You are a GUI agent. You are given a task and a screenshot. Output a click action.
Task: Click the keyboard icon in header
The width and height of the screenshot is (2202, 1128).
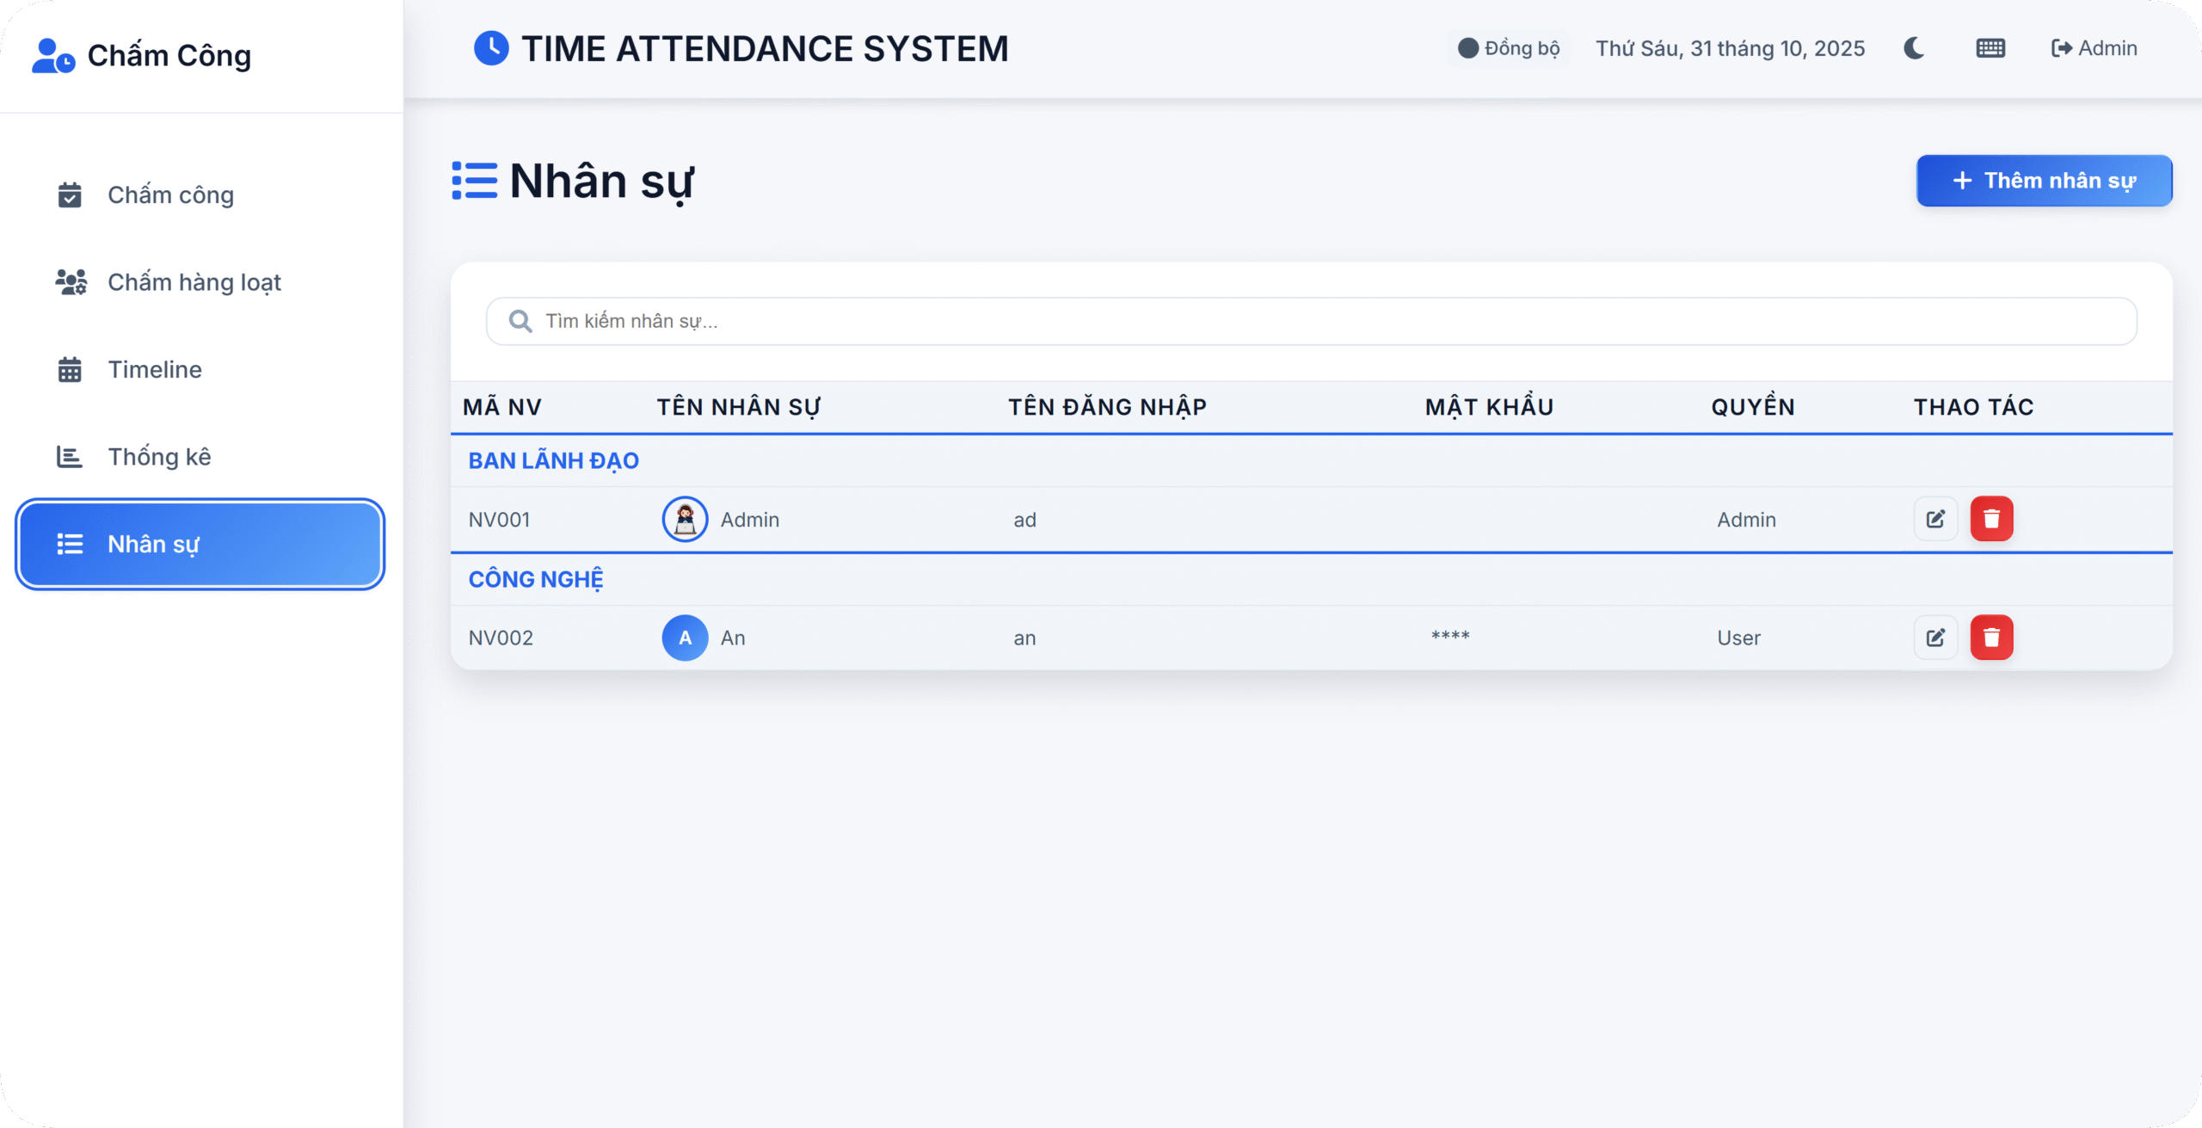click(1990, 48)
